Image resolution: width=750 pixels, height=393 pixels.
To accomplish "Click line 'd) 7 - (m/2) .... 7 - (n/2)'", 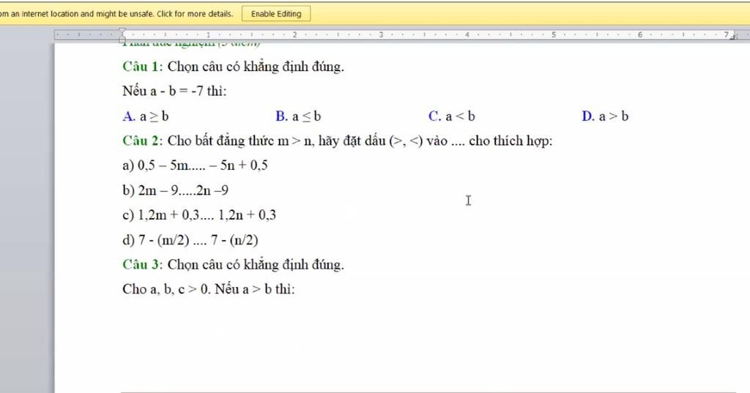I will (190, 240).
